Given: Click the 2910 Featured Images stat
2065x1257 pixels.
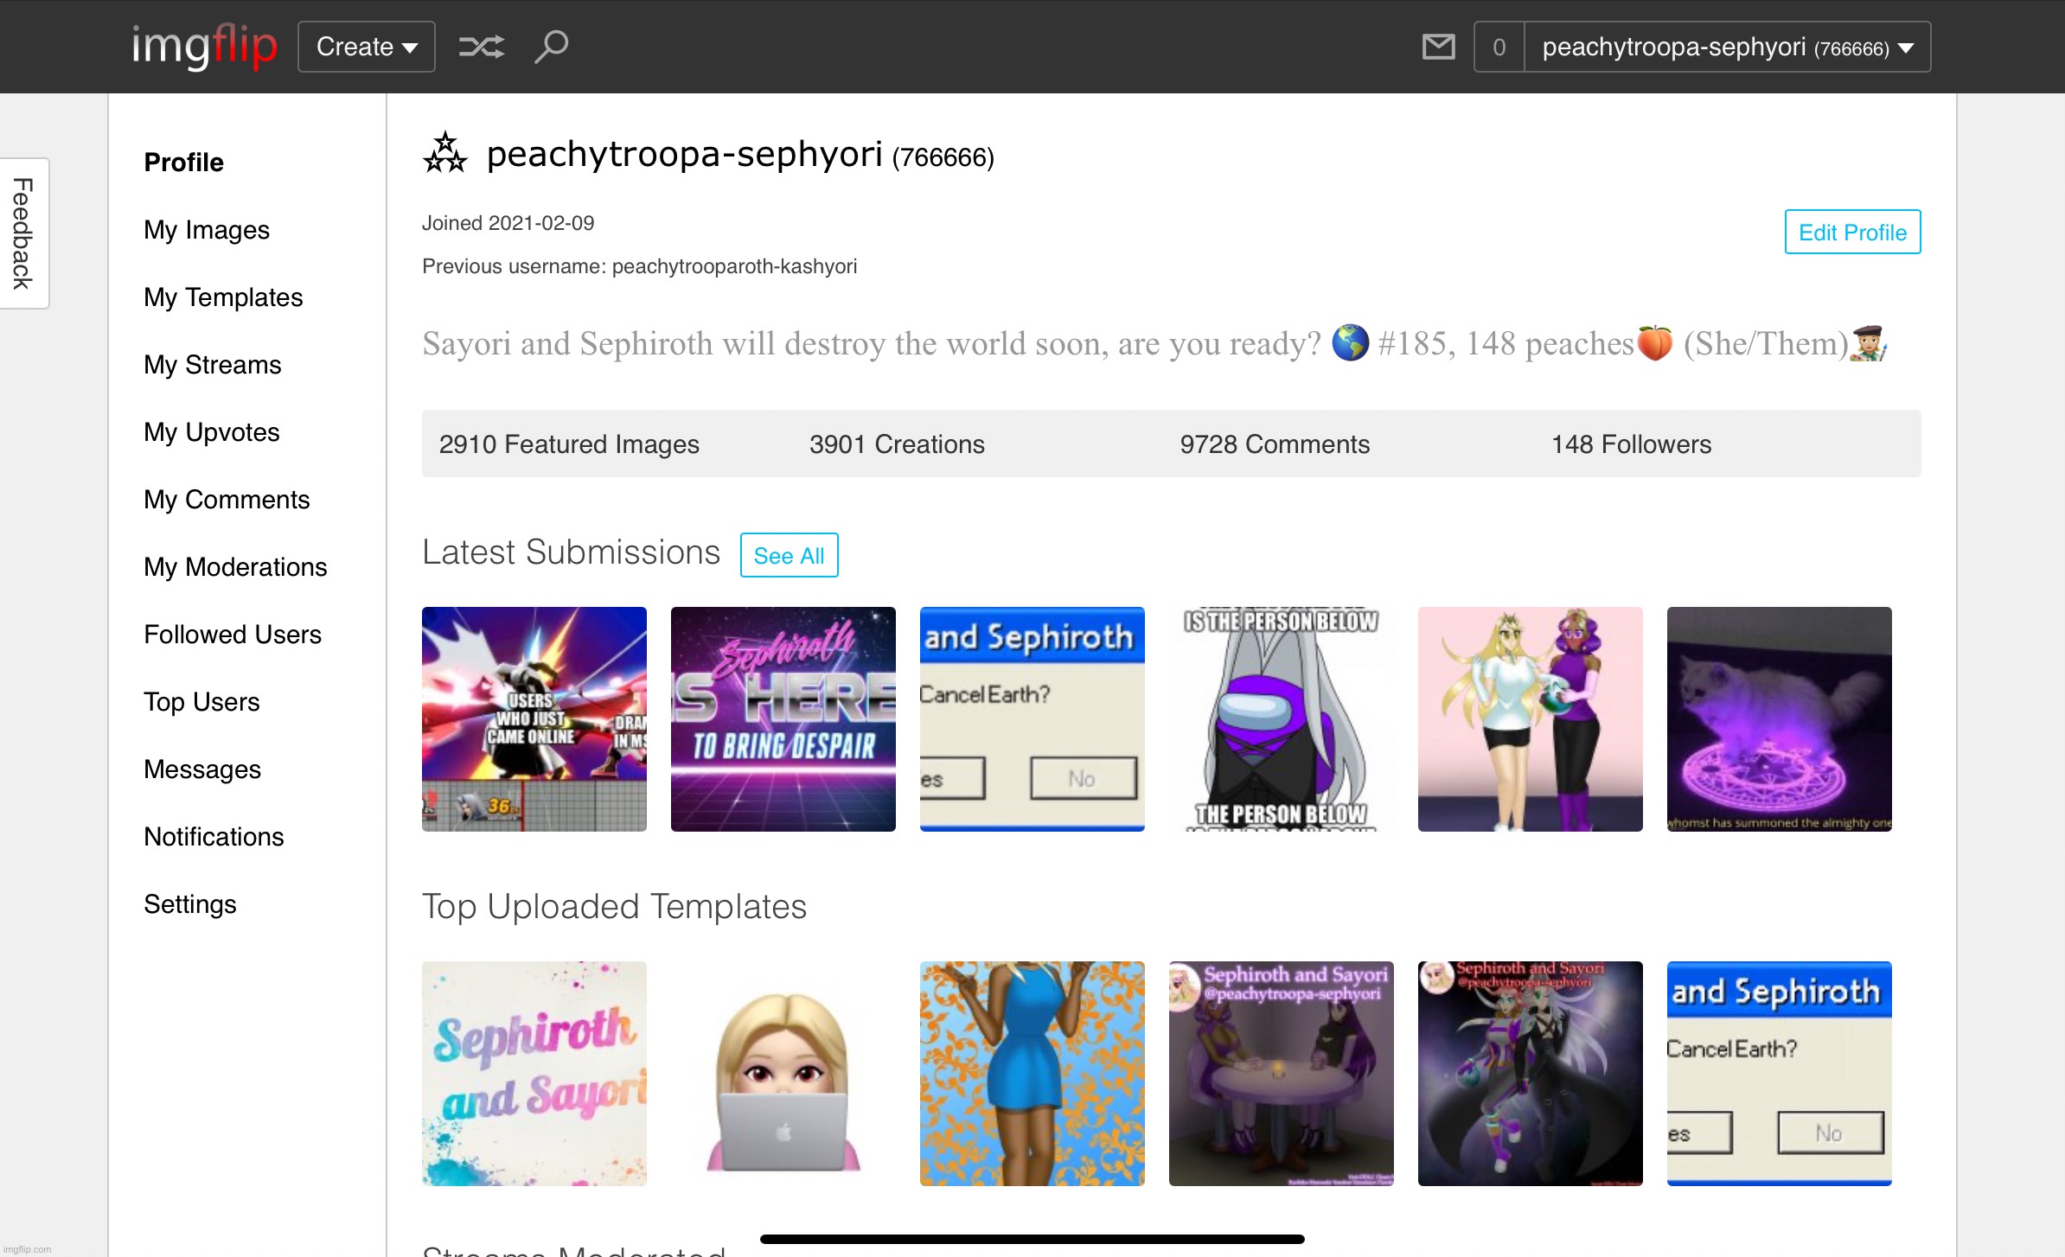Looking at the screenshot, I should pyautogui.click(x=569, y=443).
